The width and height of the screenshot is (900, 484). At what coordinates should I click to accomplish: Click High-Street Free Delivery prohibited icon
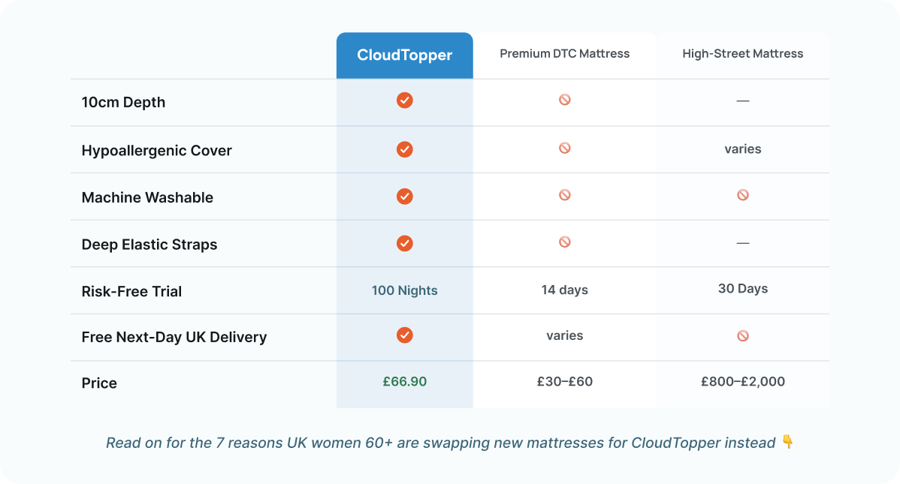coord(743,335)
